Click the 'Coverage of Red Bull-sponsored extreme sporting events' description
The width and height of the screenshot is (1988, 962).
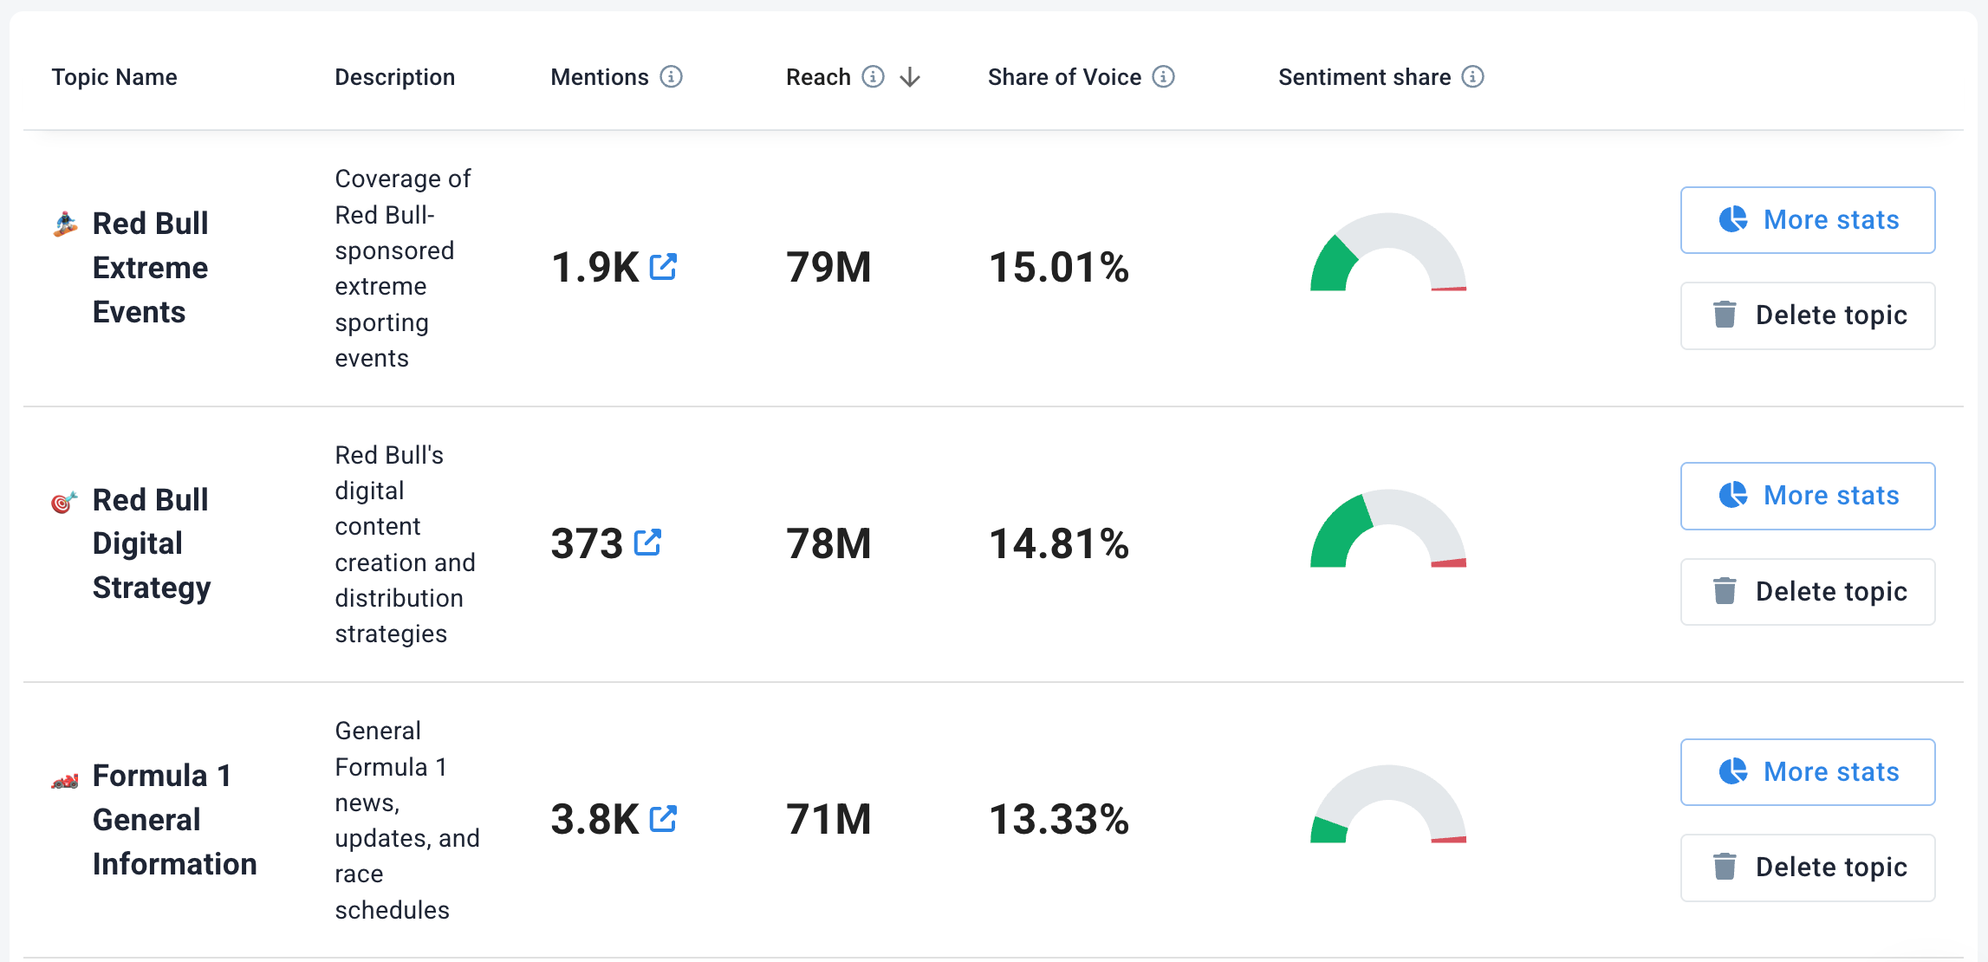pyautogui.click(x=403, y=268)
